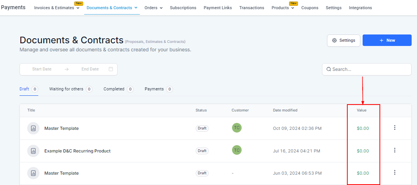Click the Start Date field
This screenshot has width=417, height=185.
click(42, 69)
